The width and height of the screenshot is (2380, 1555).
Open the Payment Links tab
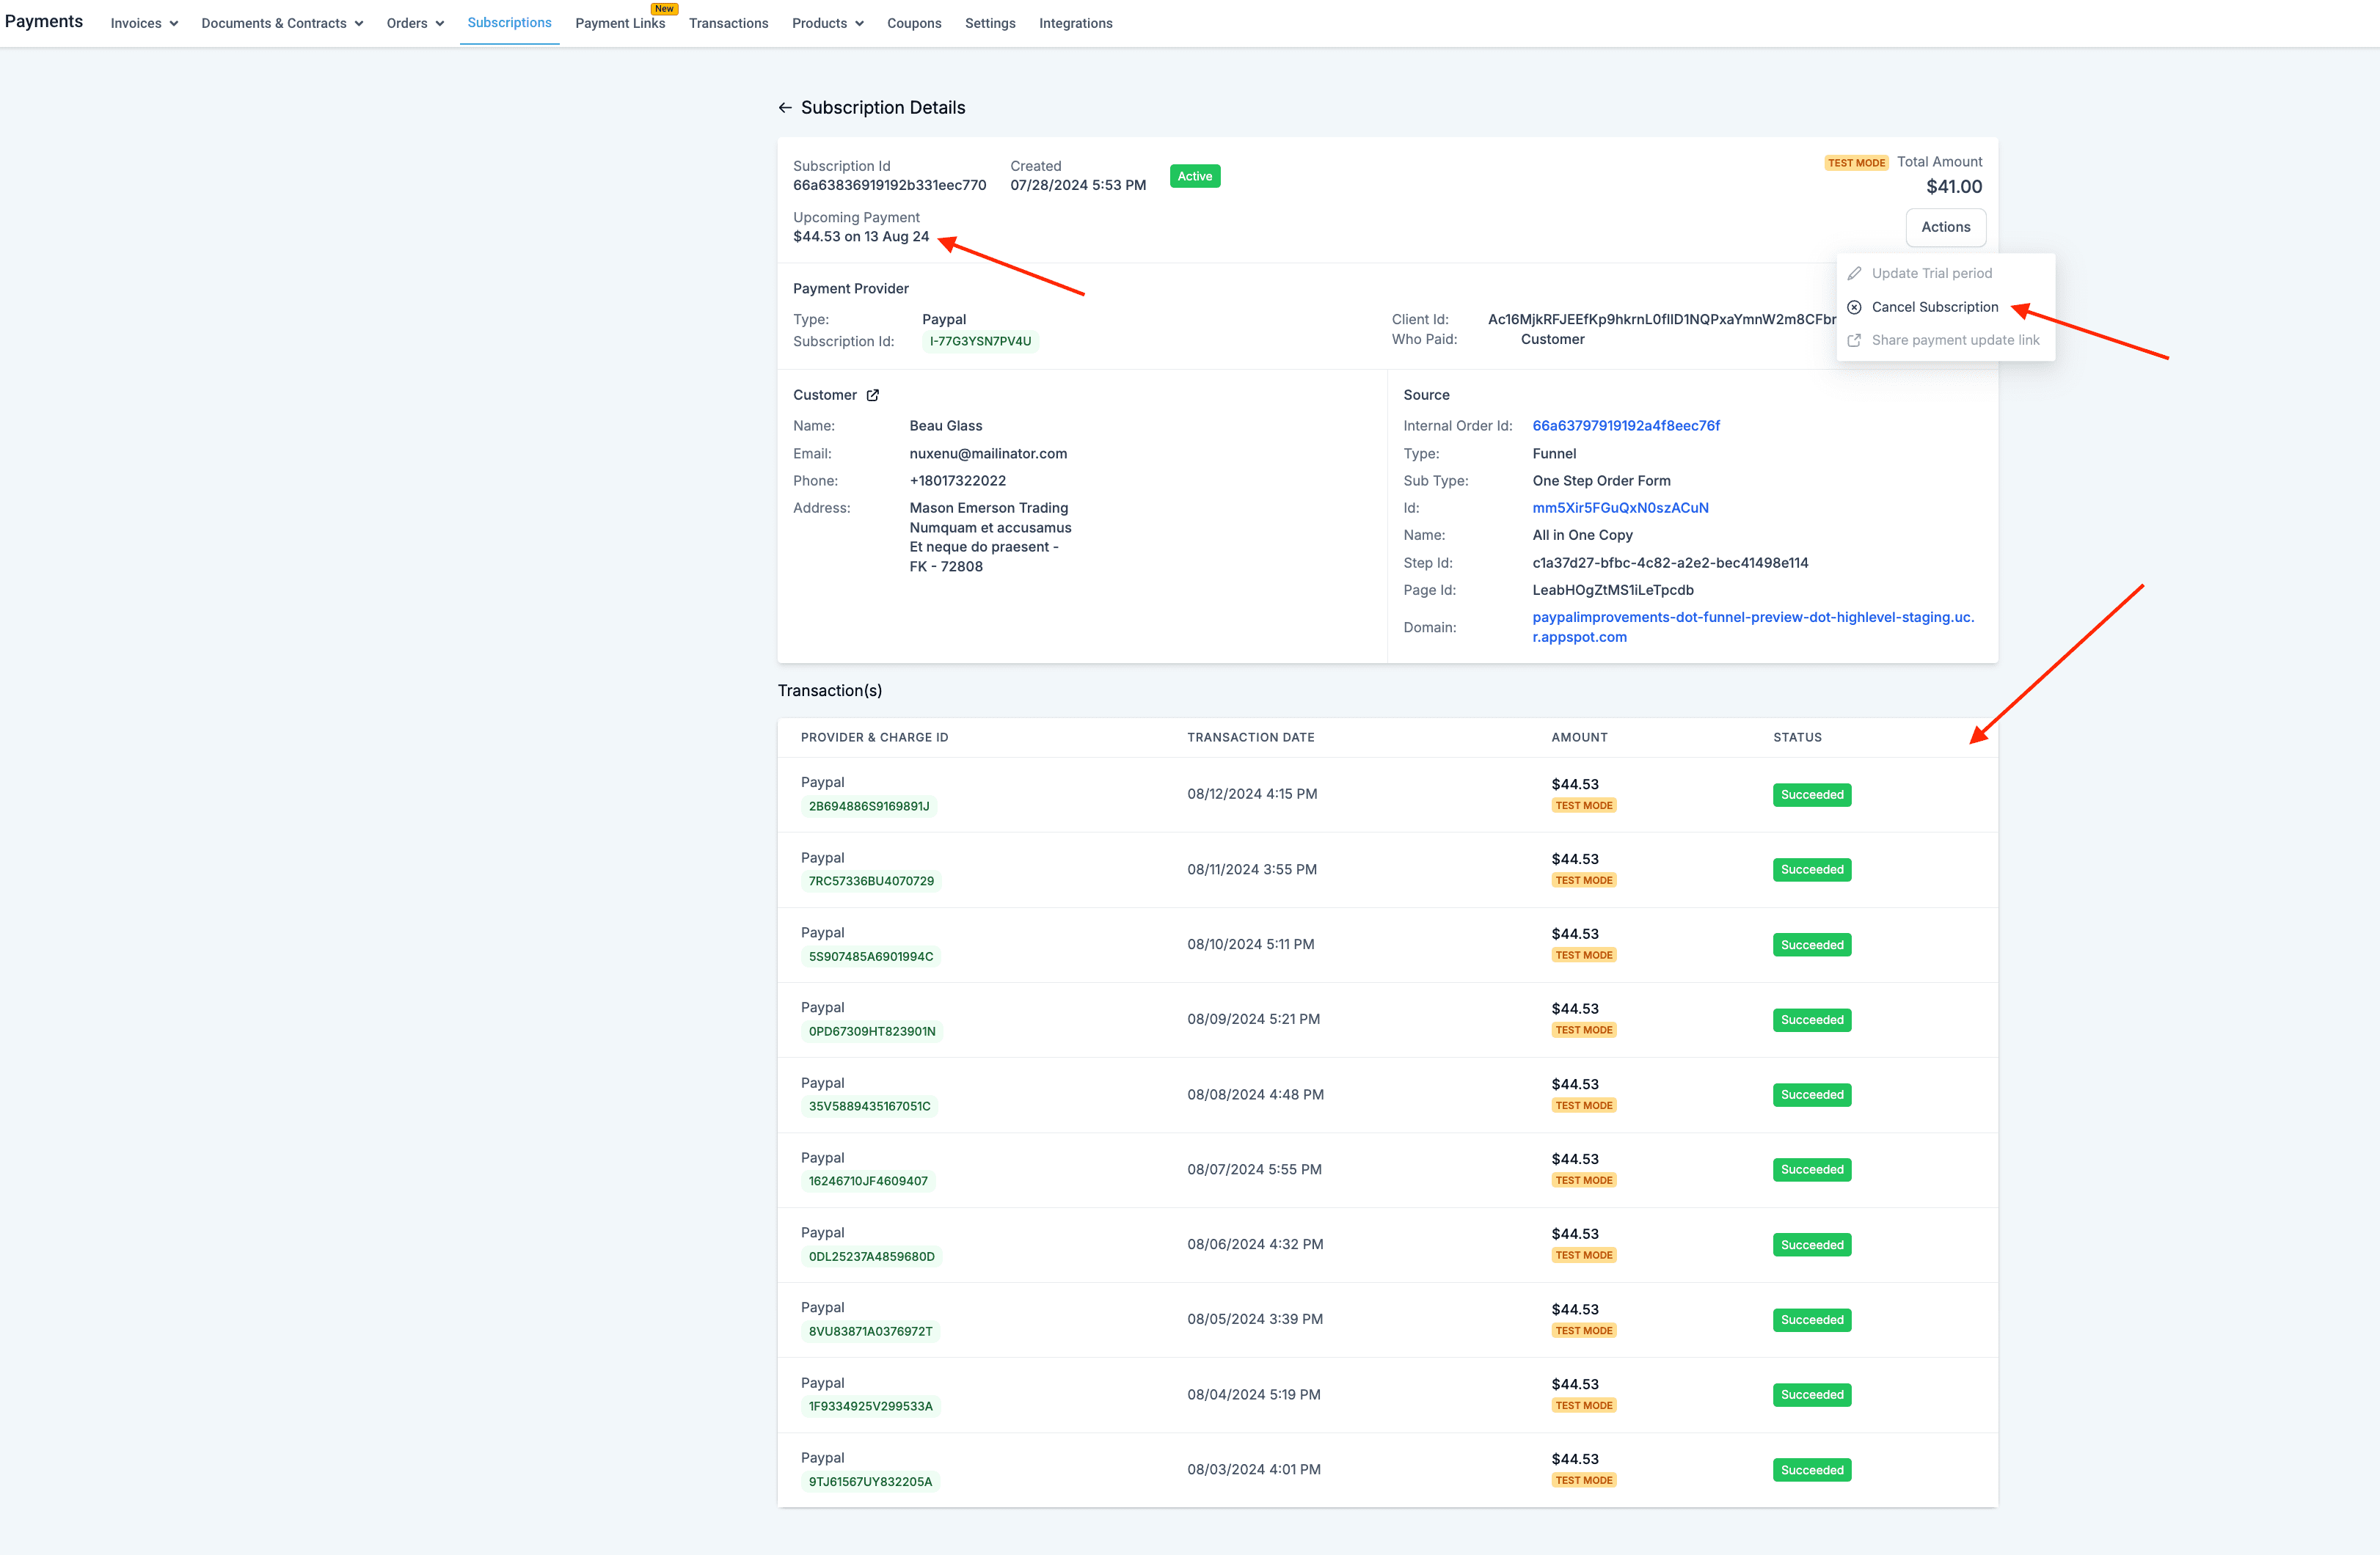[x=620, y=23]
